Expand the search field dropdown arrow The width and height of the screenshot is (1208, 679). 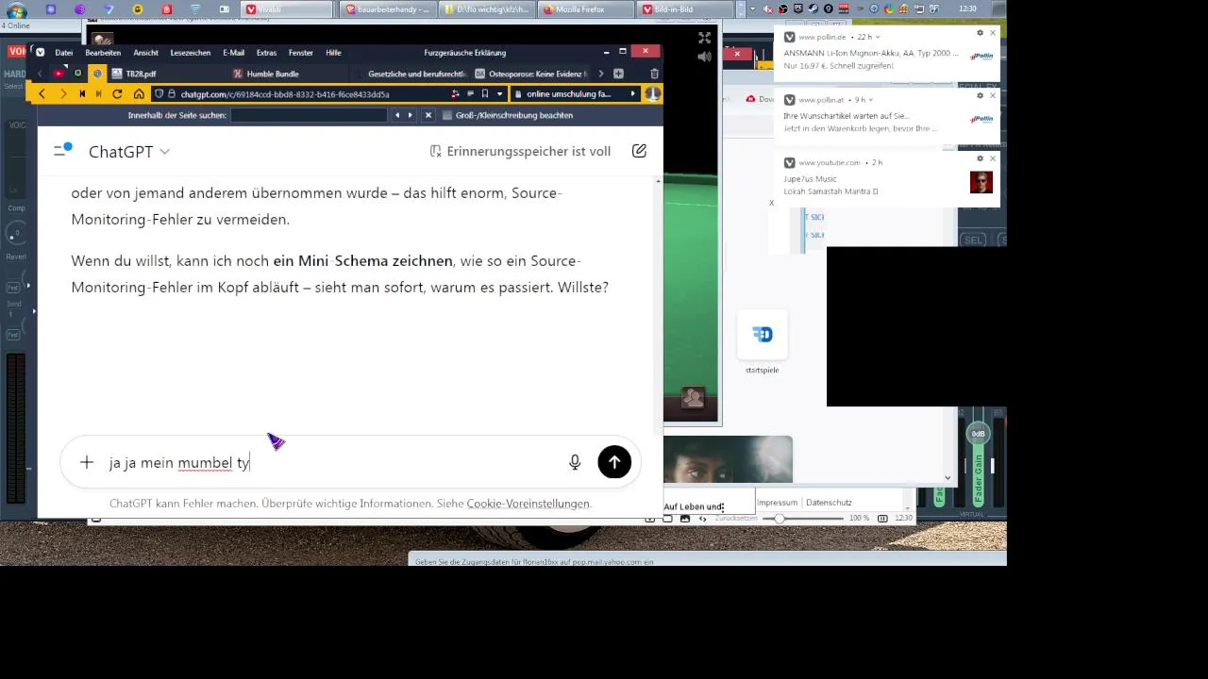(633, 94)
